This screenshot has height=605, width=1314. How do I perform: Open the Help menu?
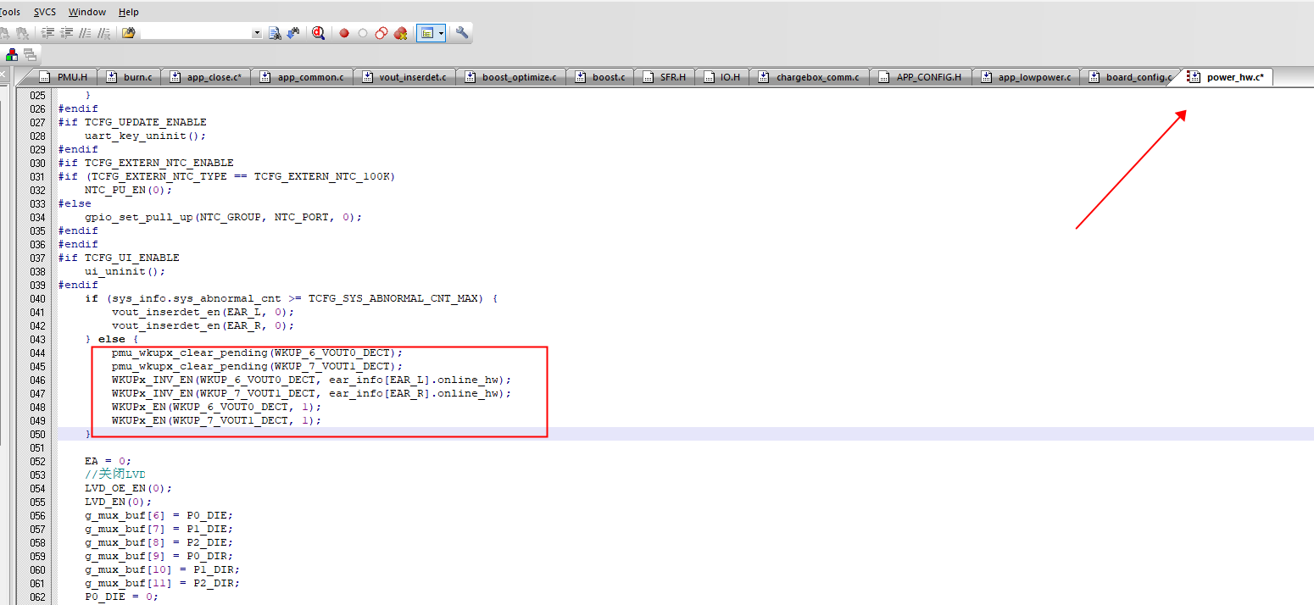pyautogui.click(x=129, y=12)
